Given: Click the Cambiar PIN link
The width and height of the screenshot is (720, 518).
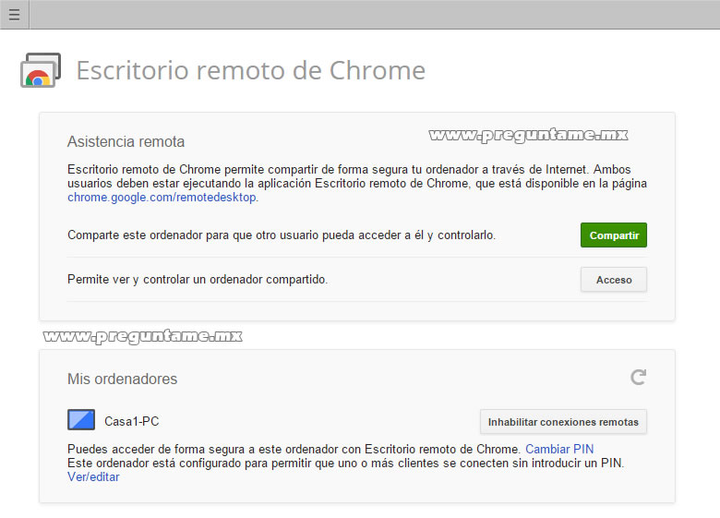Looking at the screenshot, I should click(559, 449).
